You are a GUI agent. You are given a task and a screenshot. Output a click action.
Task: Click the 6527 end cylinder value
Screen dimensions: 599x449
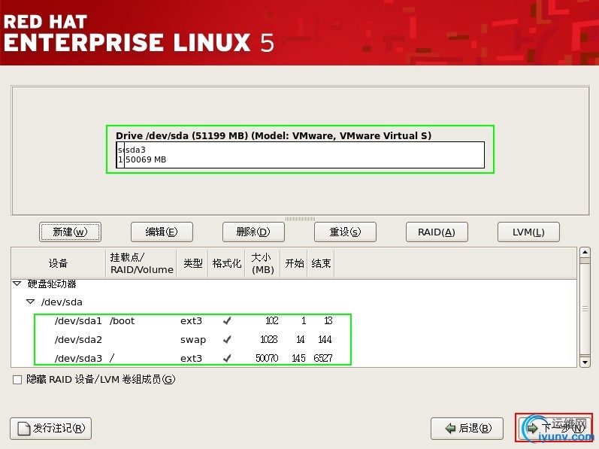[323, 358]
